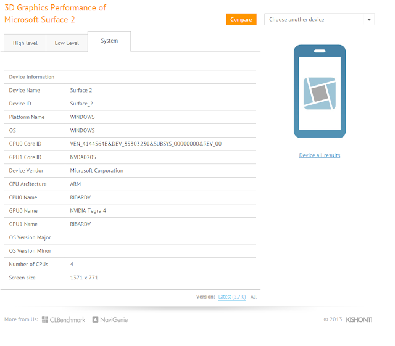Open the NaviGenie link
The image size is (395, 346).
[114, 320]
